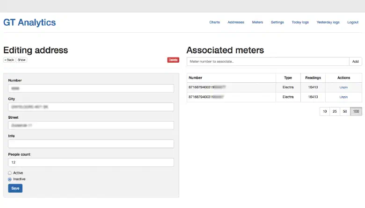This screenshot has height=208, width=365.
Task: Open the Addresses nav item
Action: [236, 22]
